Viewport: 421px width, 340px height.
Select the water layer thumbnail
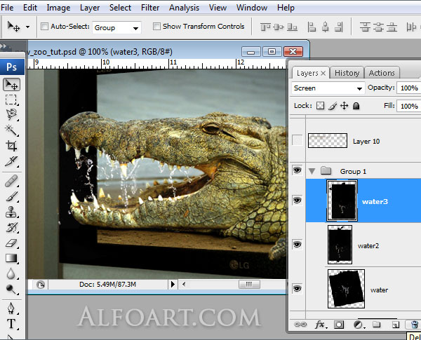(346, 289)
